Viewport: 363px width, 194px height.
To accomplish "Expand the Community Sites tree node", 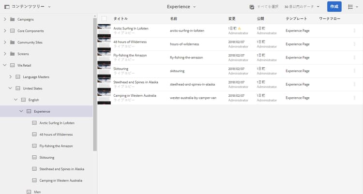I will (5, 42).
